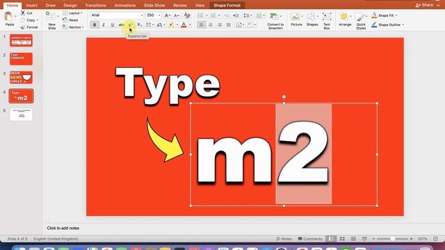Reset the slide layout
445x250 pixels.
click(71, 20)
